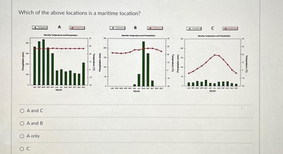Click "Monthly Temperature and Precipitation" title on chart C
Screen dimensions: 283x154
(x=214, y=36)
